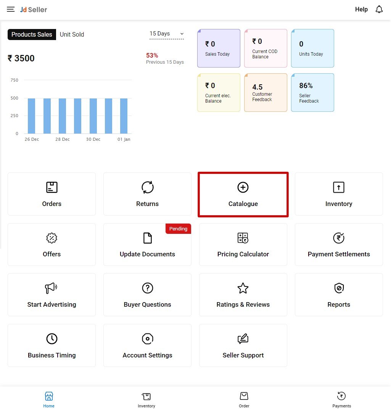Click the Start Advertising megaphone icon
The width and height of the screenshot is (391, 412).
coord(51,288)
